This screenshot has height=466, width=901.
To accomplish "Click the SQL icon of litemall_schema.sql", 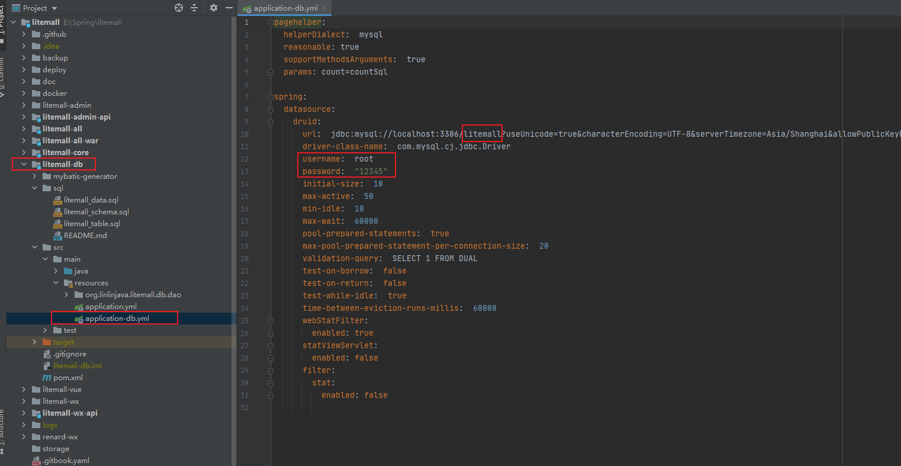I will click(x=57, y=212).
